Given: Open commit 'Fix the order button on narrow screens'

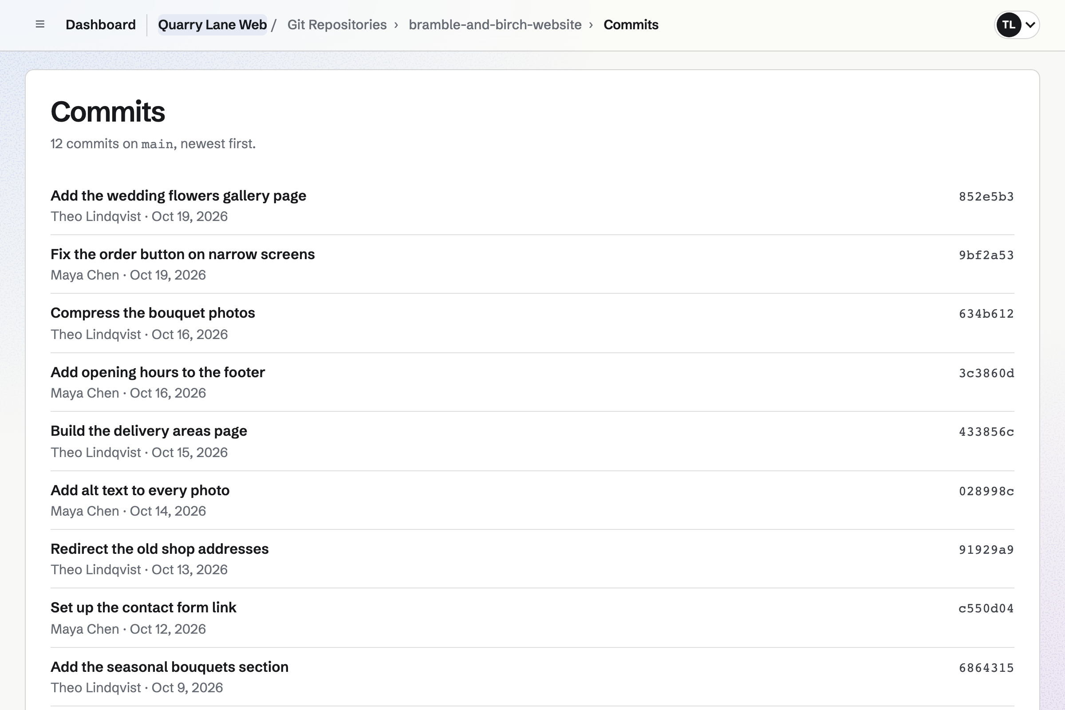Looking at the screenshot, I should 182,254.
